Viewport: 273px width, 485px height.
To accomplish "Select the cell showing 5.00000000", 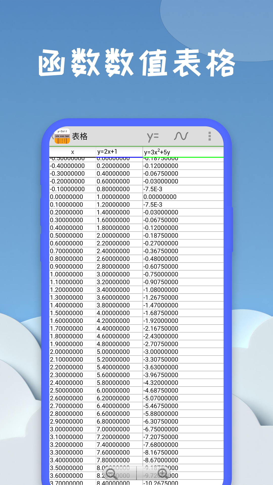I will coord(113,352).
